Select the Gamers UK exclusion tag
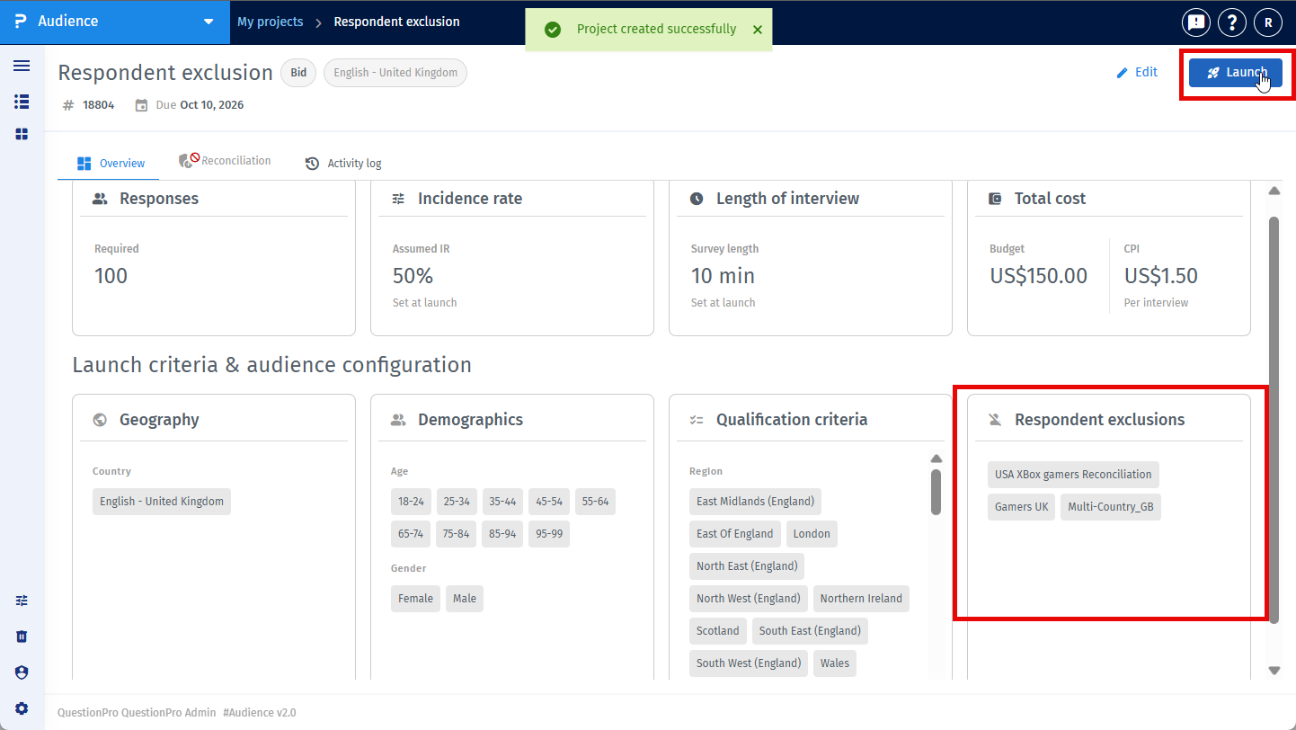Screen dimensions: 1296x730 [1021, 507]
